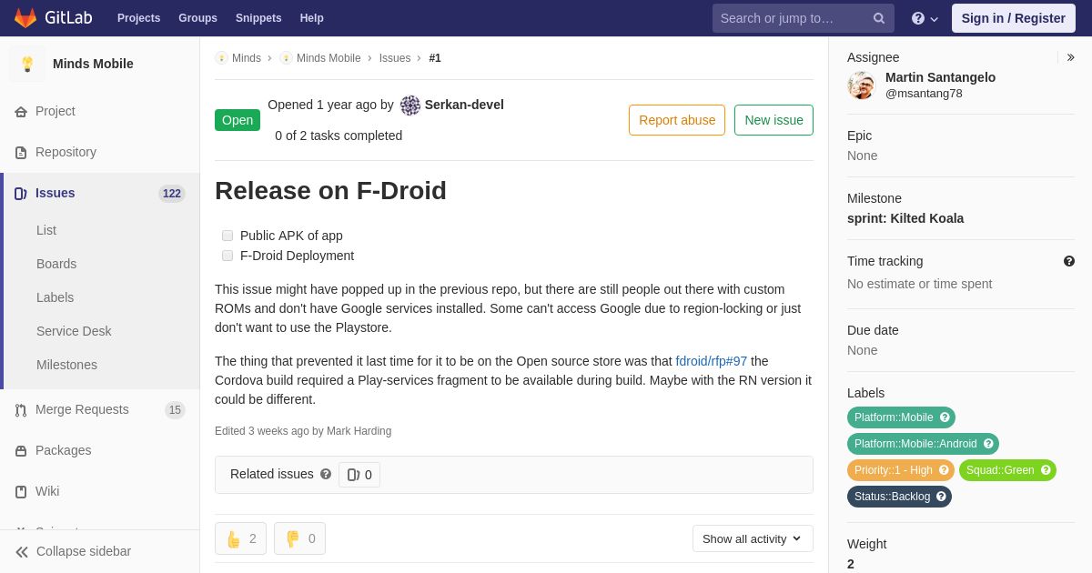Open the Show all activity dropdown

(x=753, y=538)
